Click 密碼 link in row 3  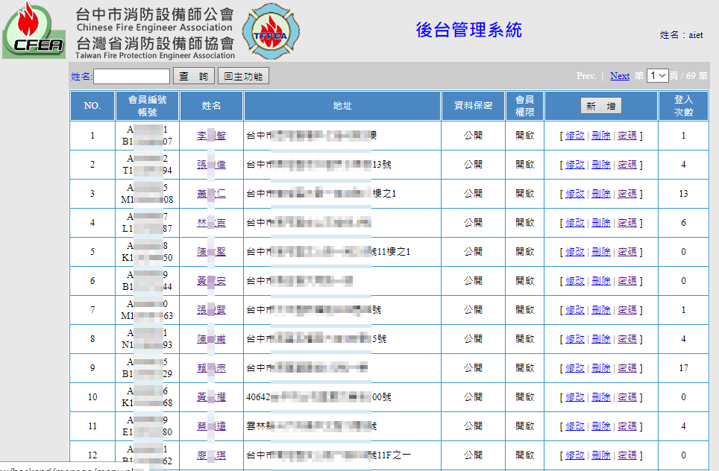pos(627,194)
